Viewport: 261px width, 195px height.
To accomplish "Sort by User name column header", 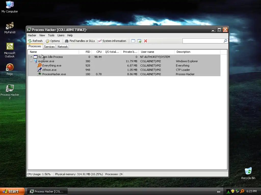I will (x=157, y=52).
